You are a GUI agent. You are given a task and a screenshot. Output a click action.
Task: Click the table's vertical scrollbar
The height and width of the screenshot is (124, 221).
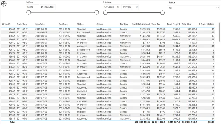220,32
